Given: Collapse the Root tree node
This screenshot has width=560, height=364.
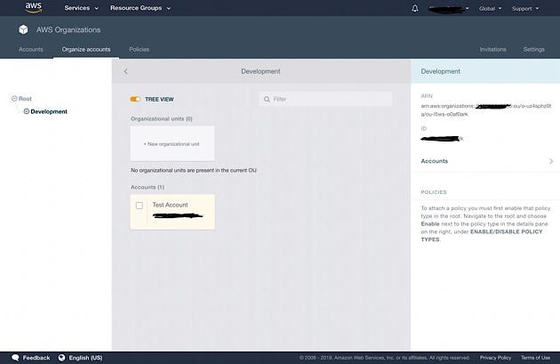Looking at the screenshot, I should [x=14, y=98].
